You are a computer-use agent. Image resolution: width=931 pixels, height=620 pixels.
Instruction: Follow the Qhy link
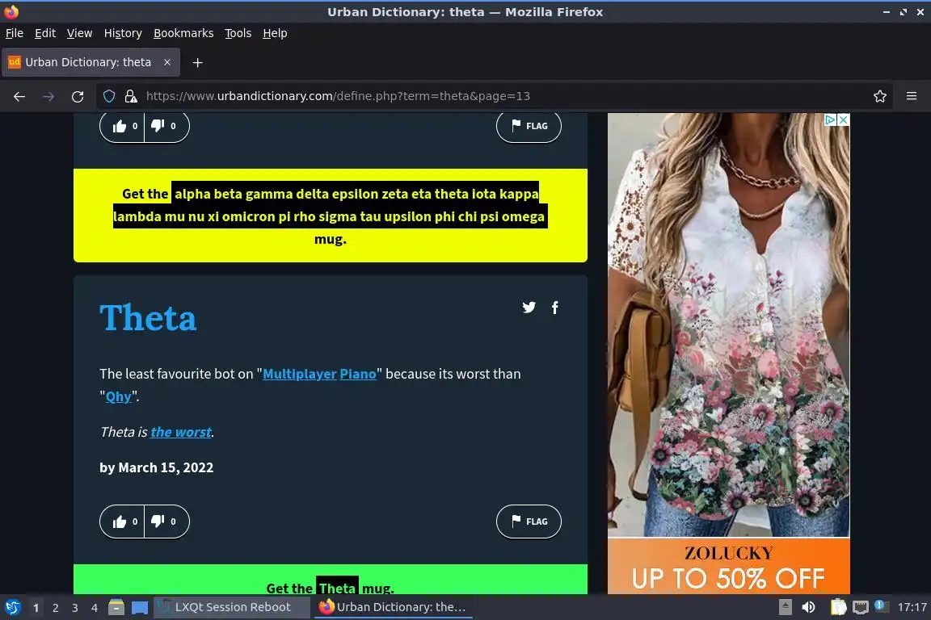pos(118,396)
